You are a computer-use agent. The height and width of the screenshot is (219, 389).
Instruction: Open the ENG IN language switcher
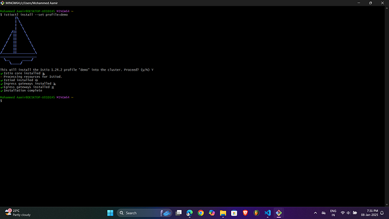click(333, 213)
